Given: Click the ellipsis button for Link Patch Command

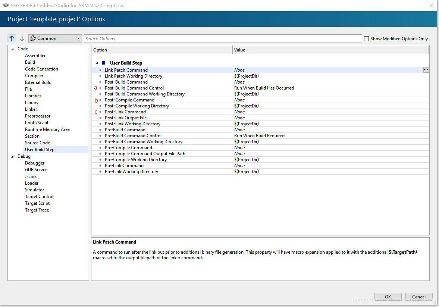Looking at the screenshot, I should click(426, 70).
